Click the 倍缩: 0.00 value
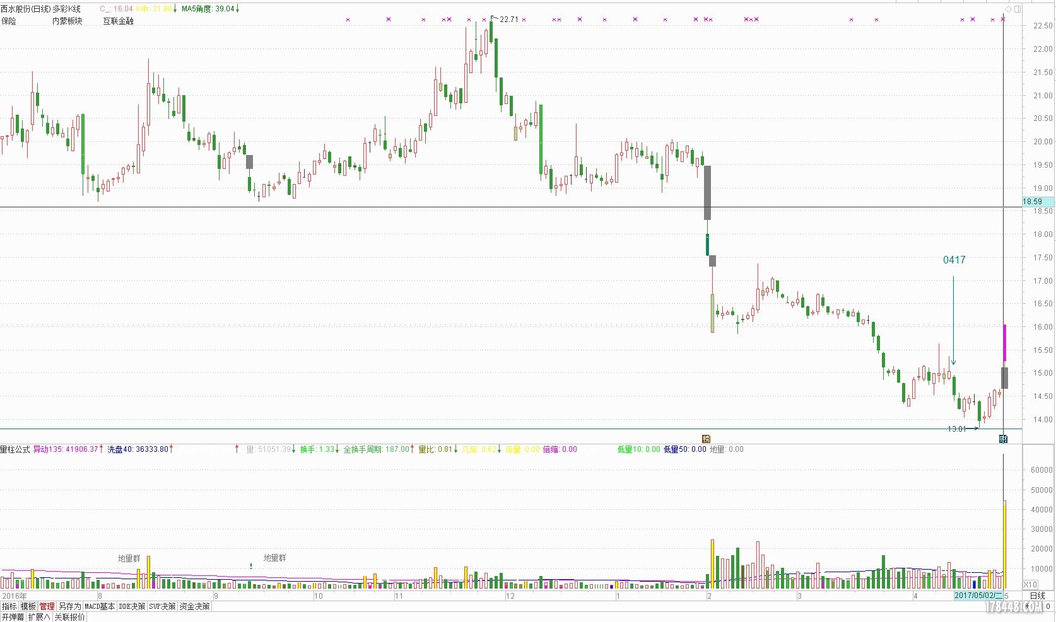1056x622 pixels. tap(560, 449)
